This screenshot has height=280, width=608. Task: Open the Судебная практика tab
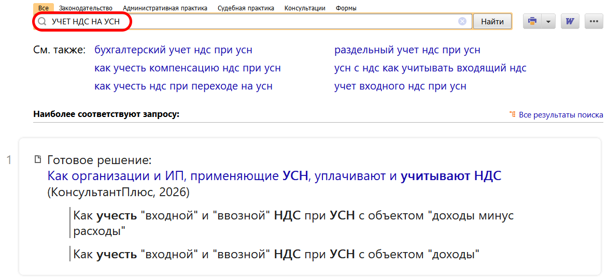click(246, 8)
